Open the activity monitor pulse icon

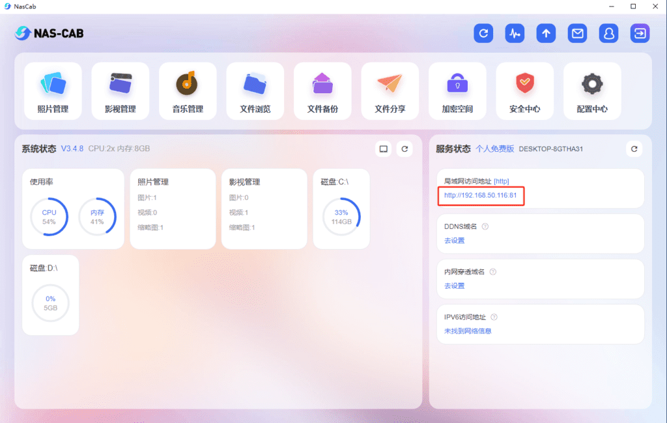click(515, 33)
